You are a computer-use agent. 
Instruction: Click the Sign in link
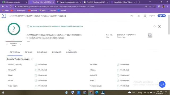point(152,16)
